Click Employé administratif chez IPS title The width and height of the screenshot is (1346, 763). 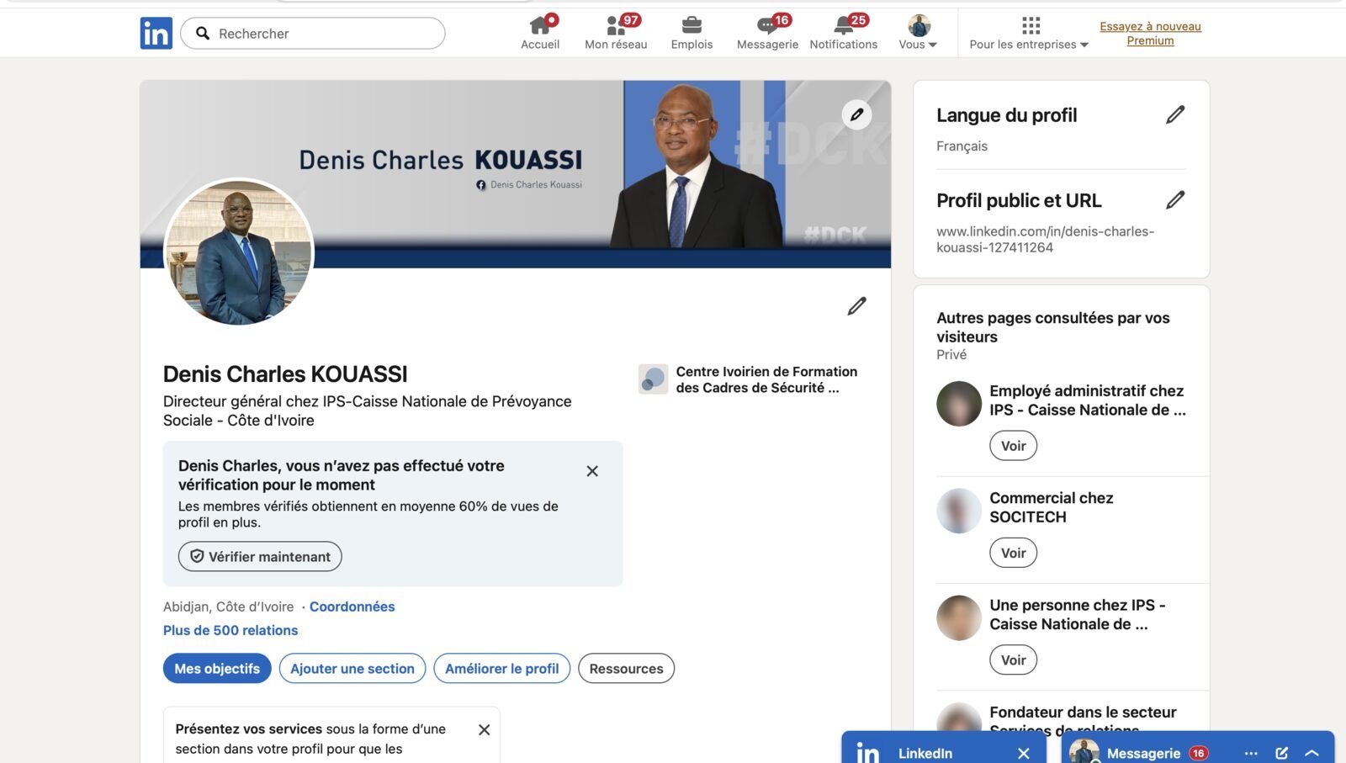(1088, 400)
